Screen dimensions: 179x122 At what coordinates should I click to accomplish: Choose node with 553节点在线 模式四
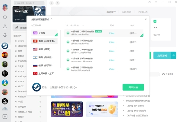tap(104, 69)
